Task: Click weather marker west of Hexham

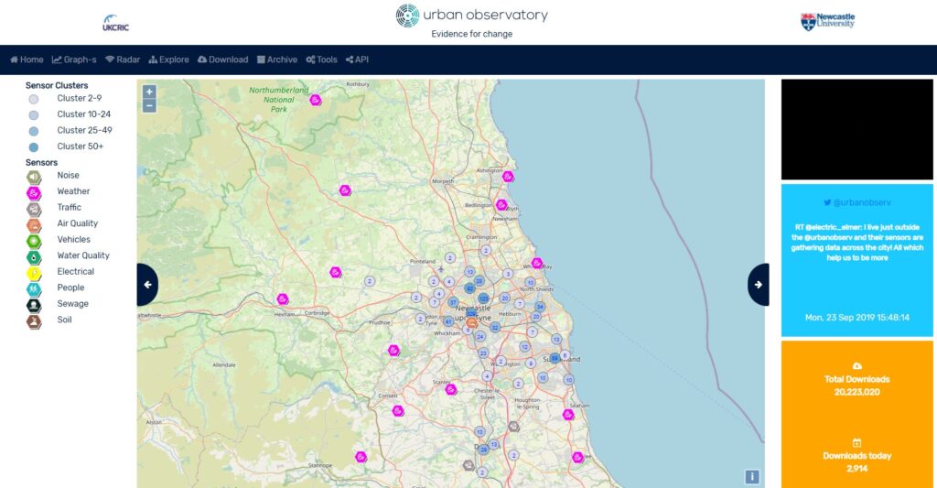Action: [283, 299]
